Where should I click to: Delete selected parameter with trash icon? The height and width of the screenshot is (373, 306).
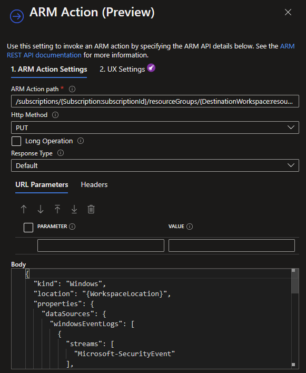(x=91, y=209)
